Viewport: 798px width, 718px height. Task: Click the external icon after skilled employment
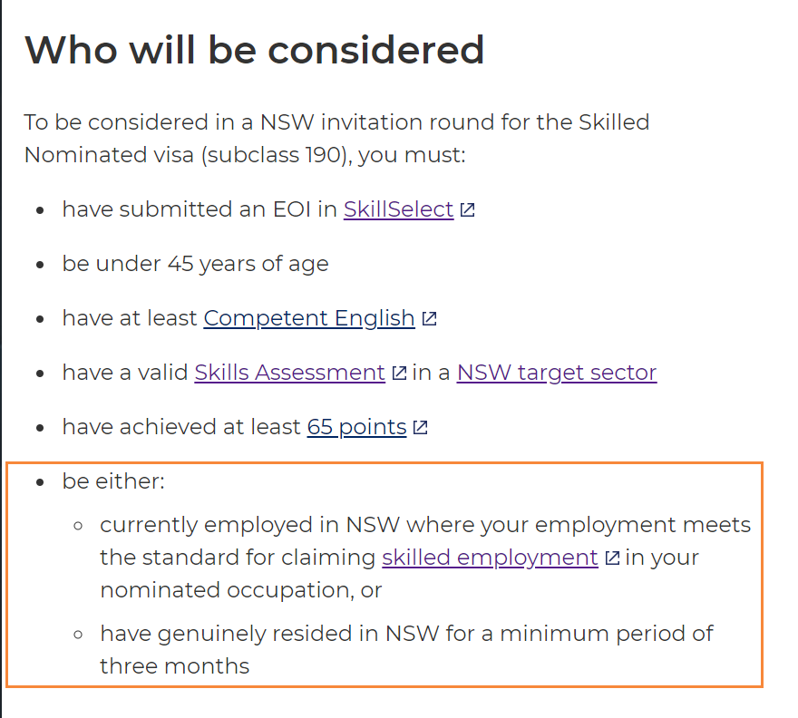click(x=612, y=558)
